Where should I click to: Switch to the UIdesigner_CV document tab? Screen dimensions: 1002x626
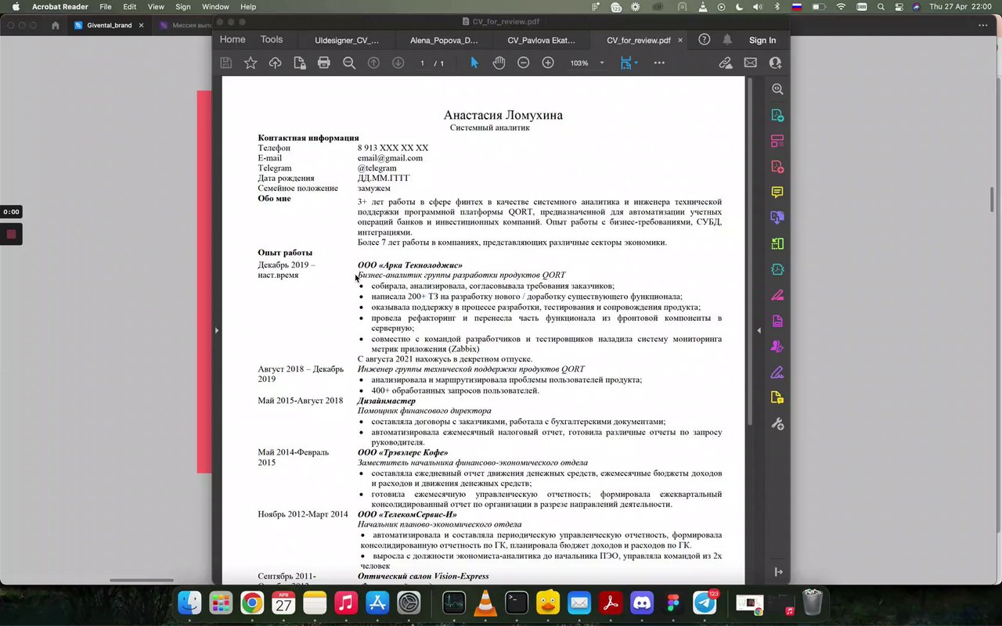(347, 40)
